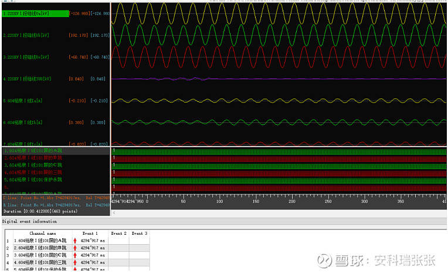
Task: Select channel 2 220KV bus Ub
Action: (x=26, y=35)
